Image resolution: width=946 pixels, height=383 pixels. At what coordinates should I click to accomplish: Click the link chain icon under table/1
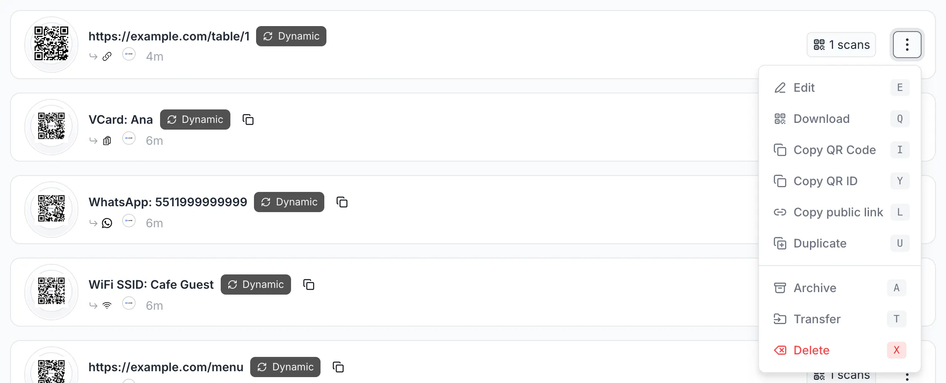[107, 56]
